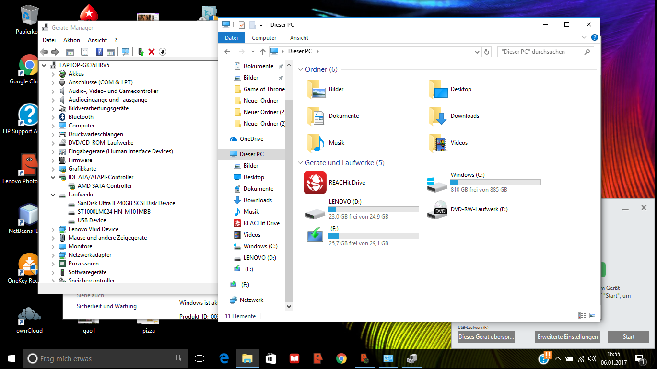This screenshot has width=657, height=369.
Task: Click the blue Help icon in Geräte-Manager toolbar
Action: tap(99, 52)
